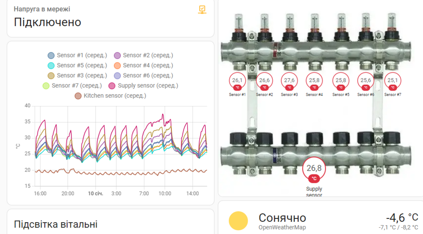Click the network connection status icon

click(202, 10)
